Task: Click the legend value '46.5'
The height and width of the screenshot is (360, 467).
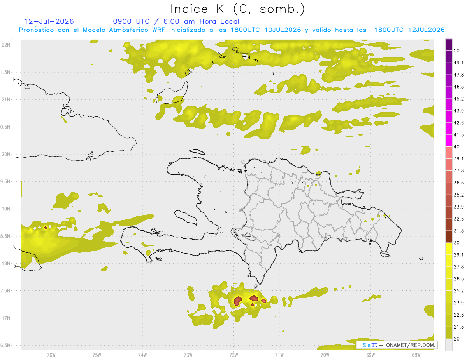Action: (x=459, y=87)
